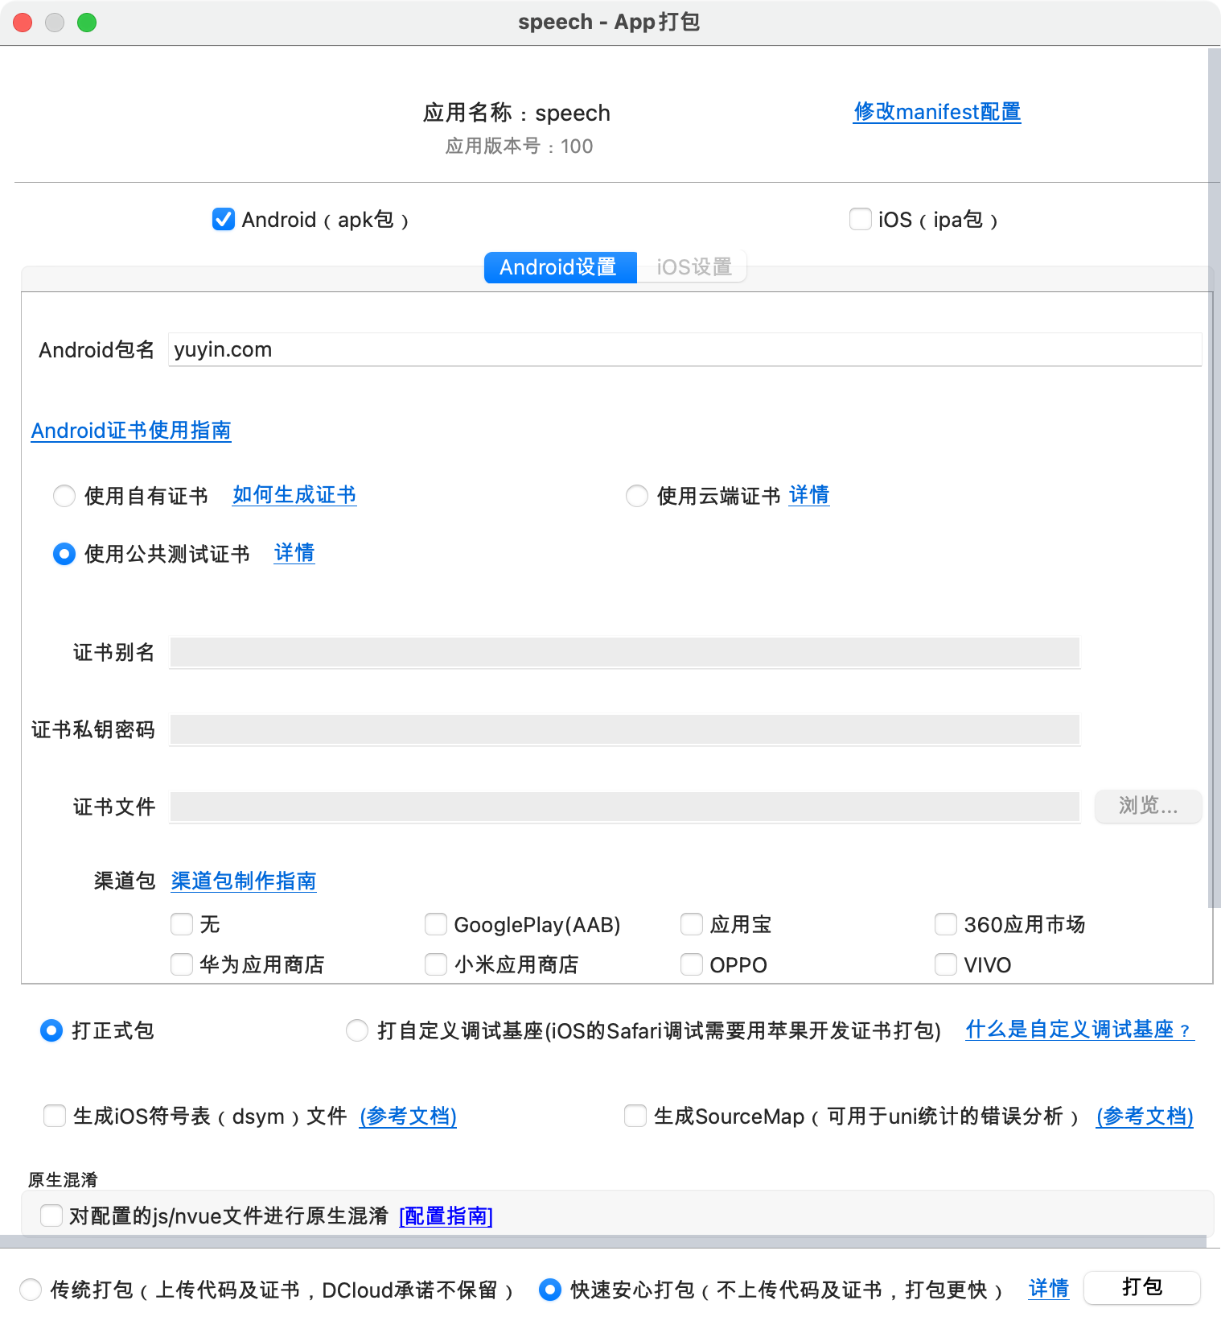Open 参考文档 link beside dsym option
1221x1325 pixels.
(x=409, y=1117)
